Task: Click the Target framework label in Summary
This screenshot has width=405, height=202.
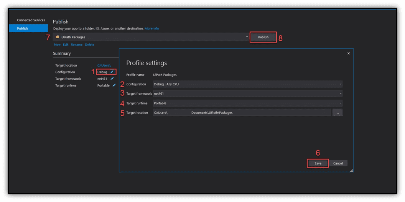Action: pyautogui.click(x=68, y=79)
